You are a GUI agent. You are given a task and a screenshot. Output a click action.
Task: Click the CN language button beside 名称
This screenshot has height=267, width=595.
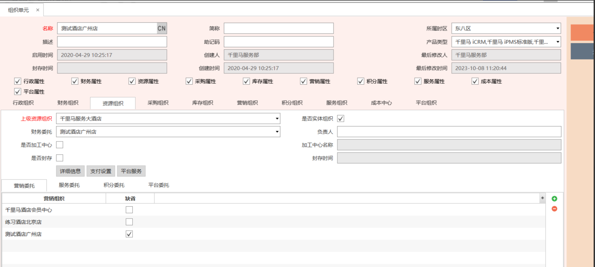[162, 28]
